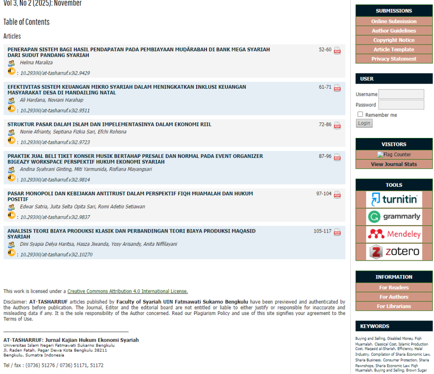
Task: Enable the Remember me checkbox
Action: 360,115
